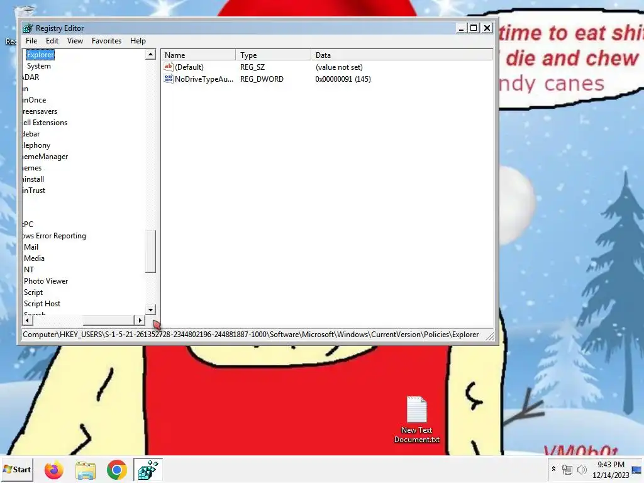The width and height of the screenshot is (644, 483).
Task: Select the Script tree key
Action: 33,292
